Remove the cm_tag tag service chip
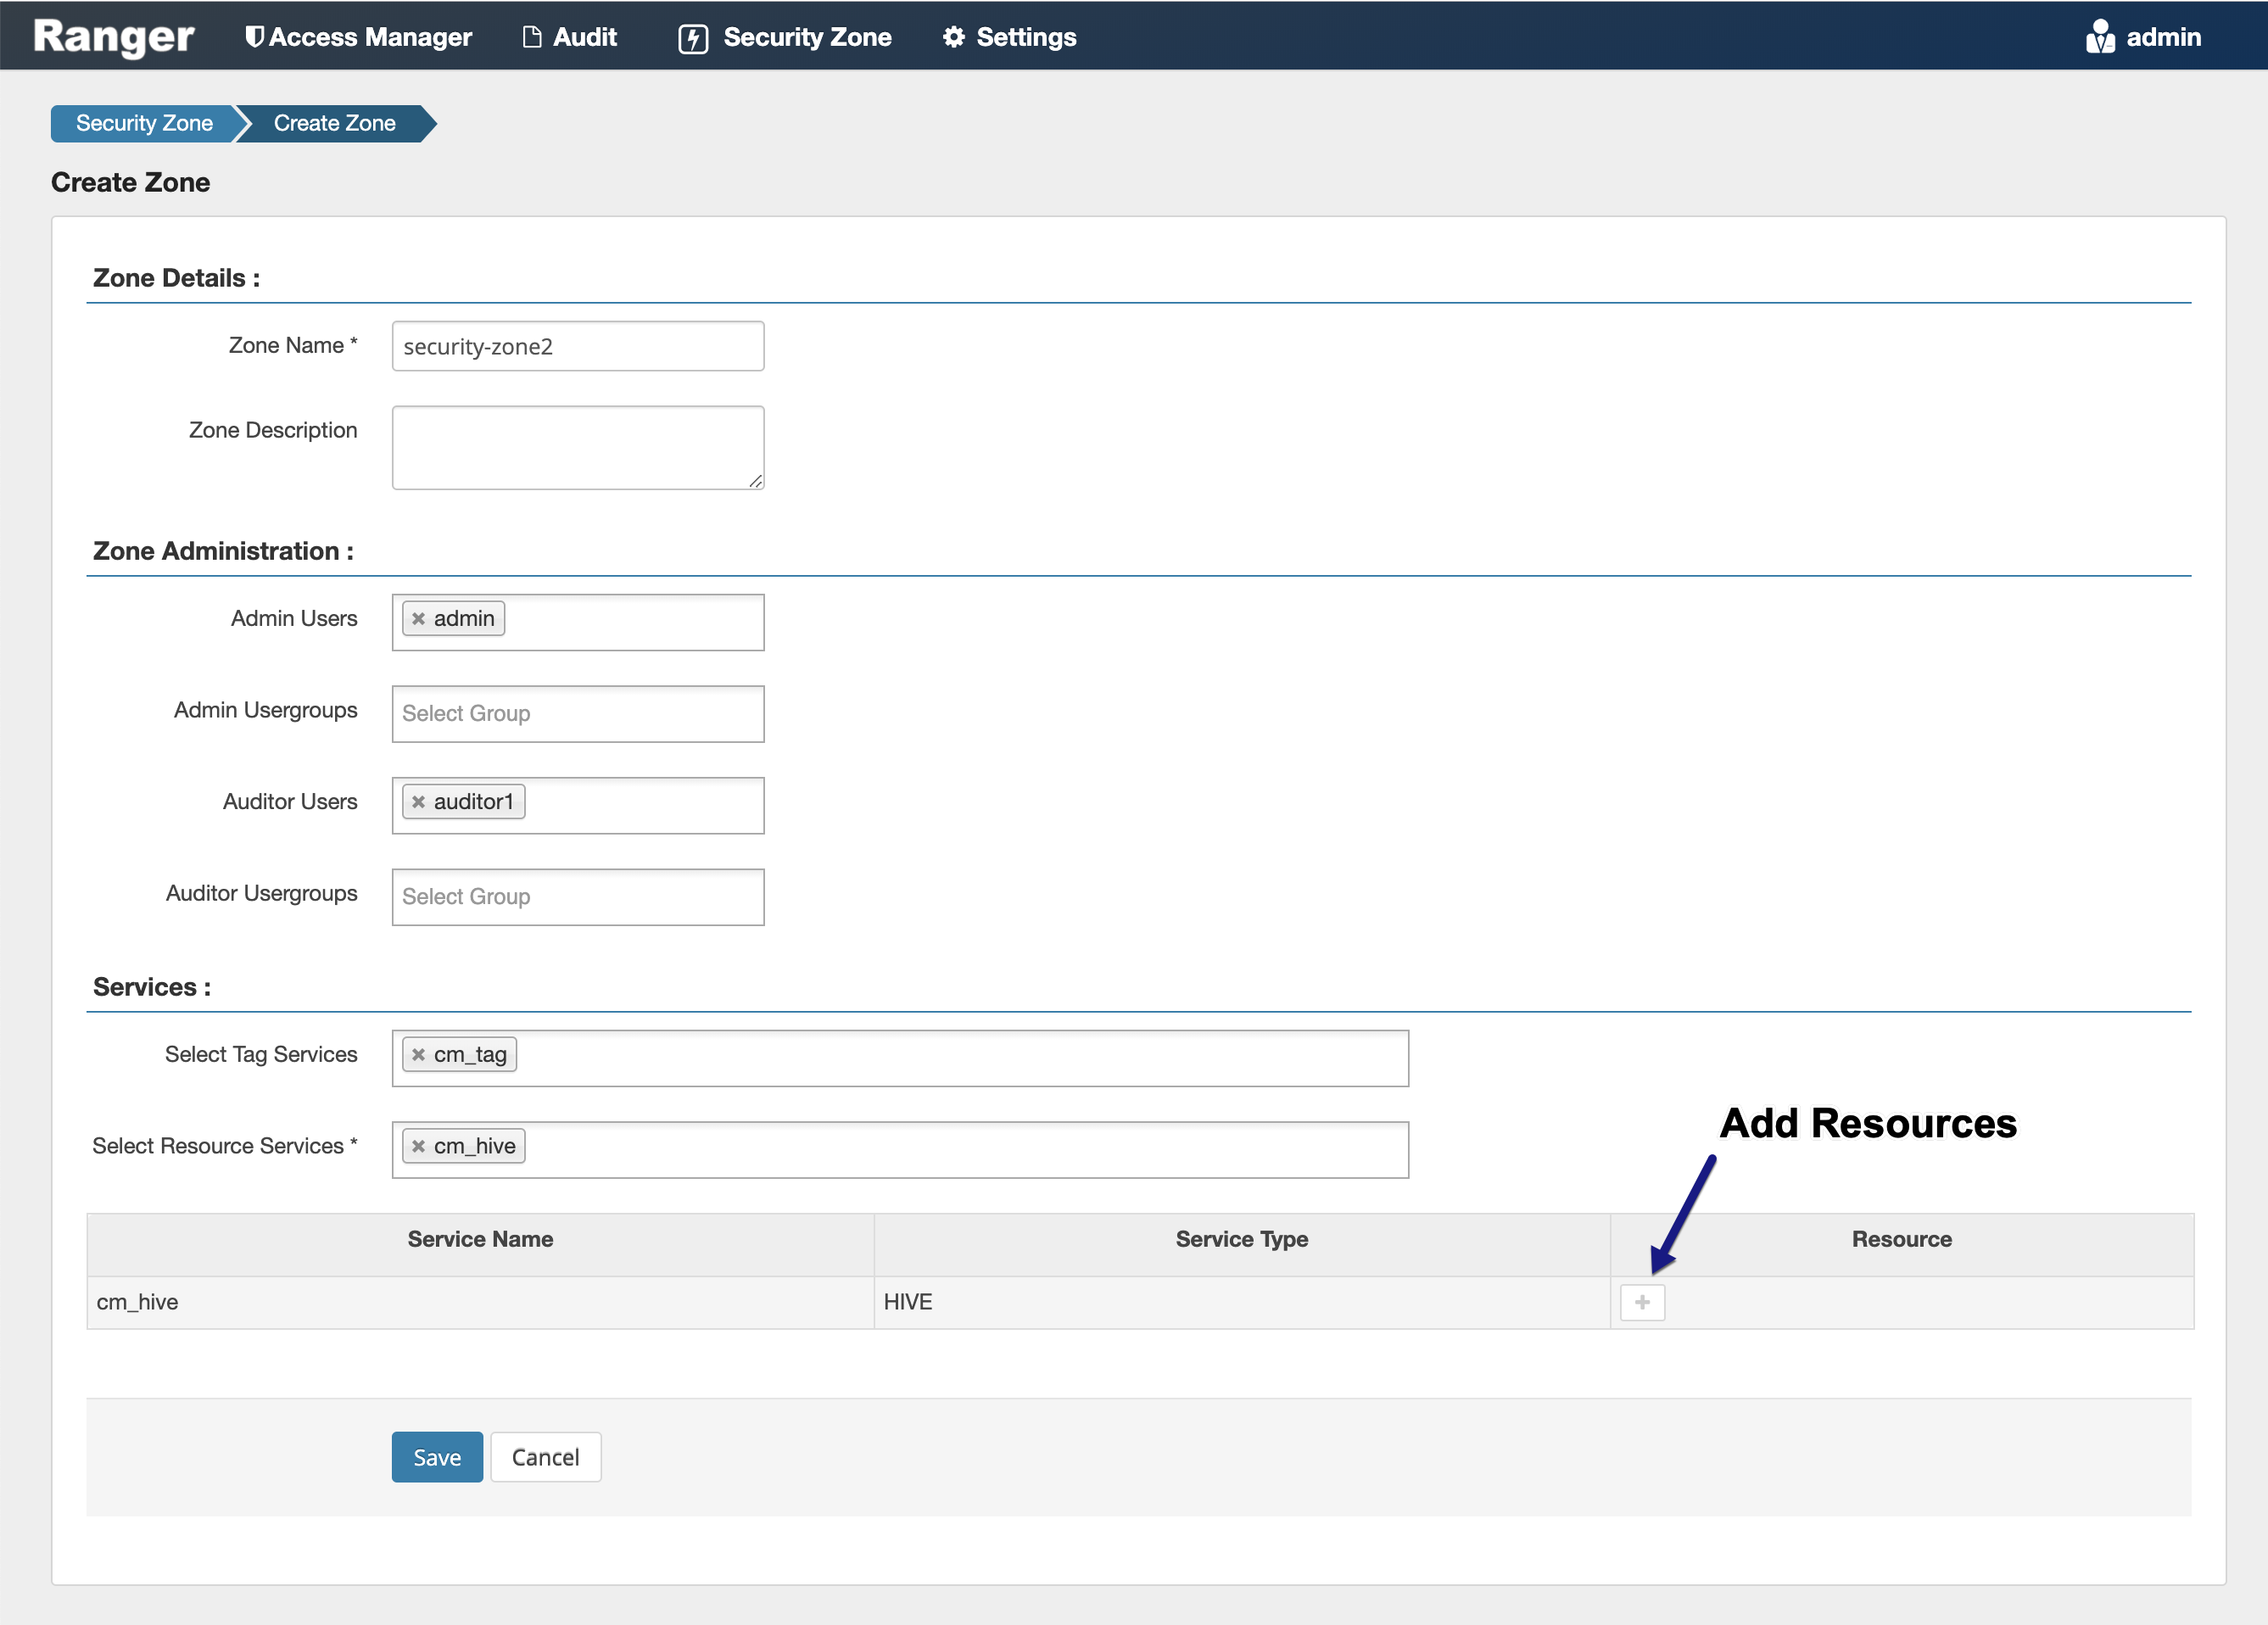Viewport: 2268px width, 1625px height. [x=419, y=1055]
